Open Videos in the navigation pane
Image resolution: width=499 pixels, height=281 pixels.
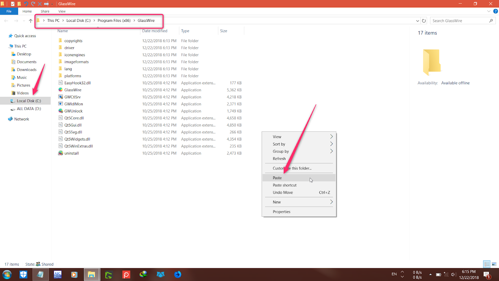[23, 93]
